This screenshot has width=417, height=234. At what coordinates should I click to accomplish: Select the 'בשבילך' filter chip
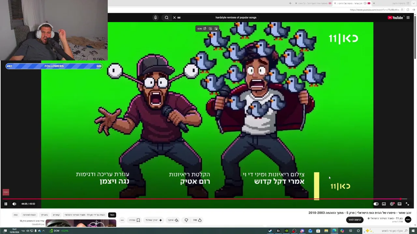pyautogui.click(x=44, y=215)
